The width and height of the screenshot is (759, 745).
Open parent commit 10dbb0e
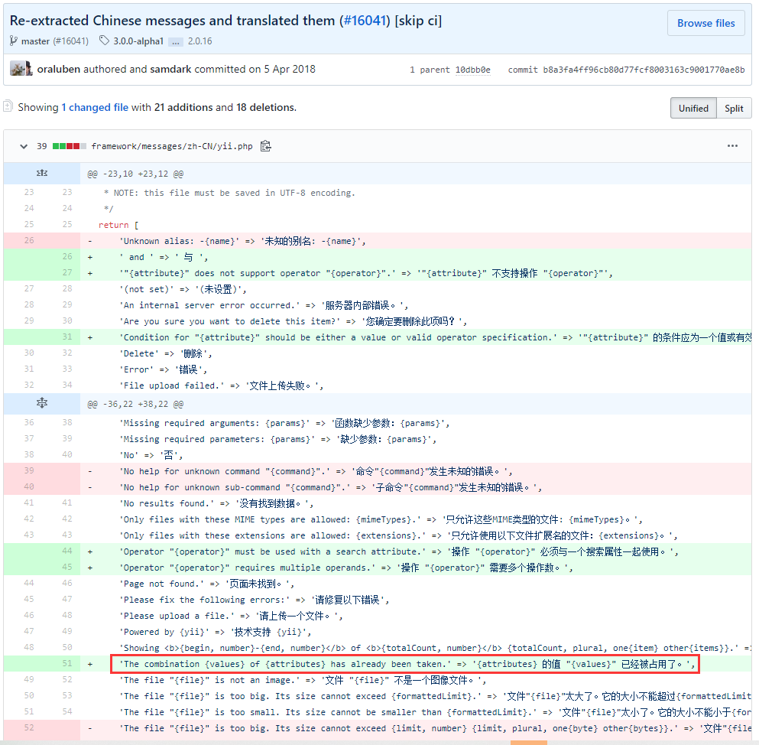coord(472,70)
